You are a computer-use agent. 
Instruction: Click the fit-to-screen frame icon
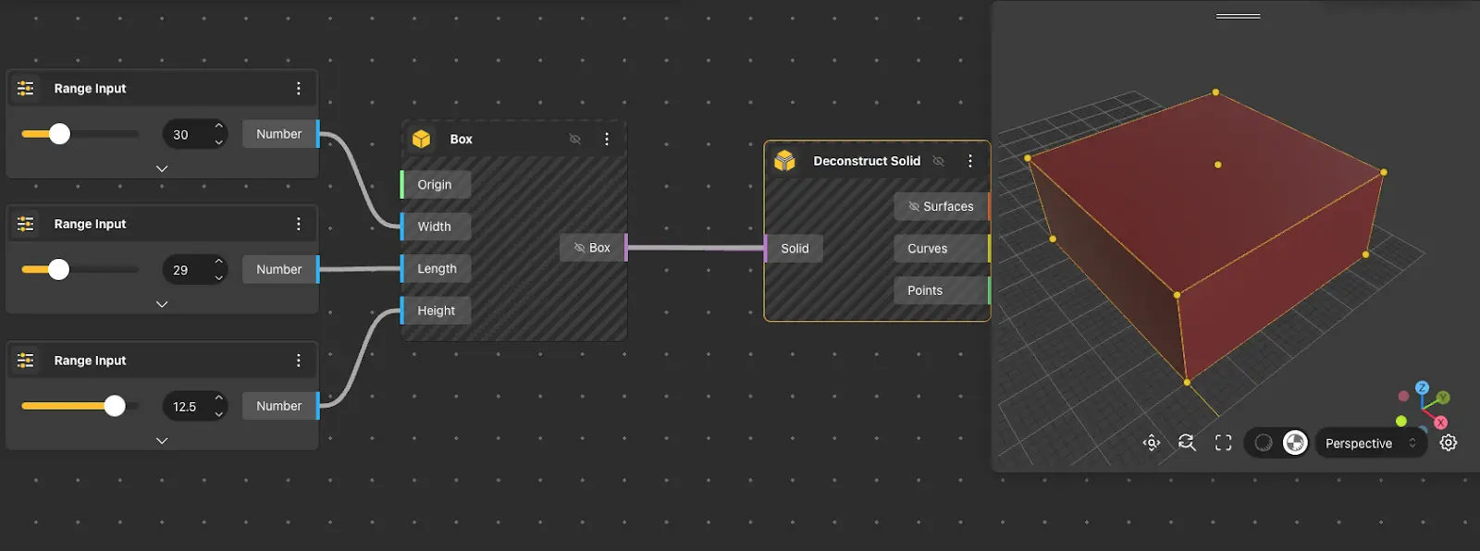[x=1223, y=443]
